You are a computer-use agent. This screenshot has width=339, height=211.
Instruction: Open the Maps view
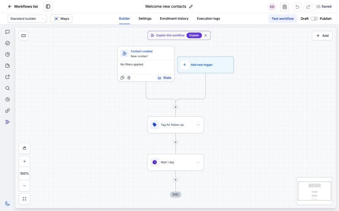click(61, 19)
